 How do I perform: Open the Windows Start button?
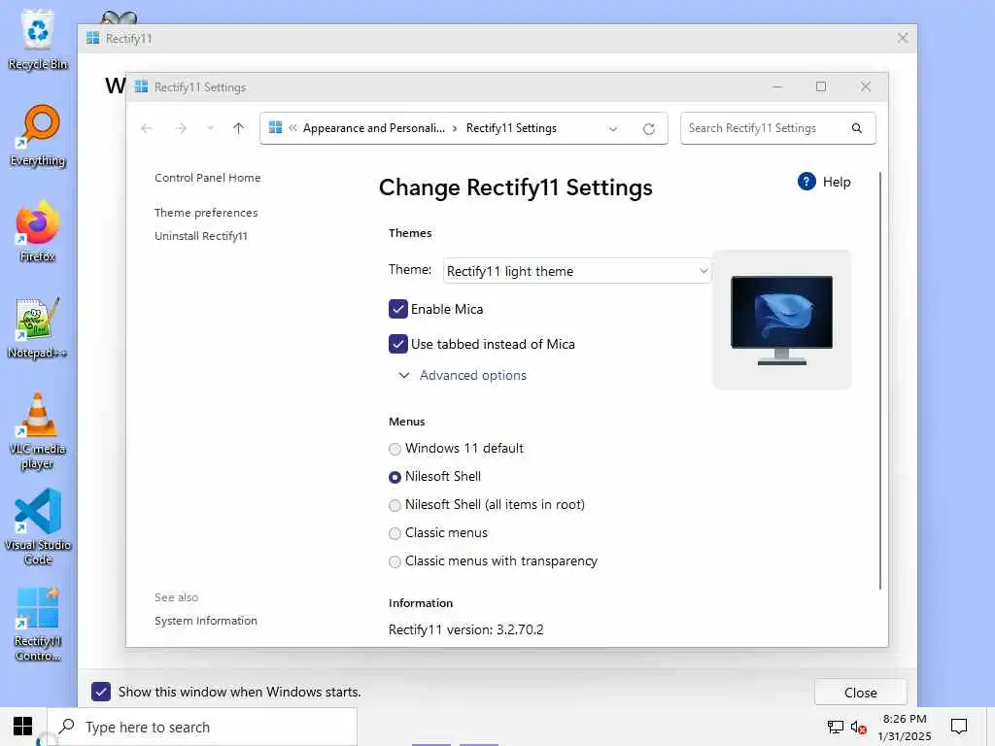[23, 727]
